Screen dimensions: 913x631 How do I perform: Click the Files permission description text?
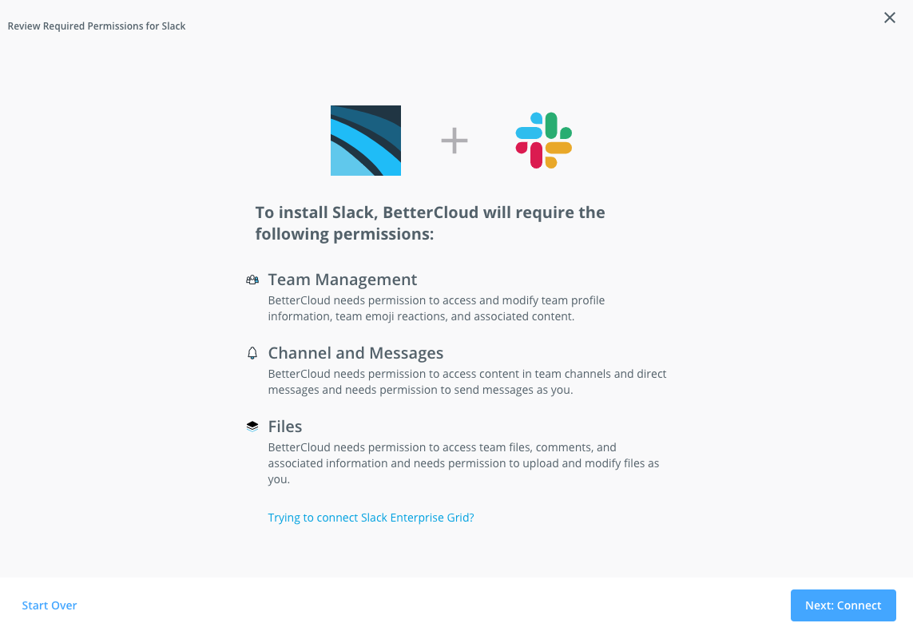463,462
